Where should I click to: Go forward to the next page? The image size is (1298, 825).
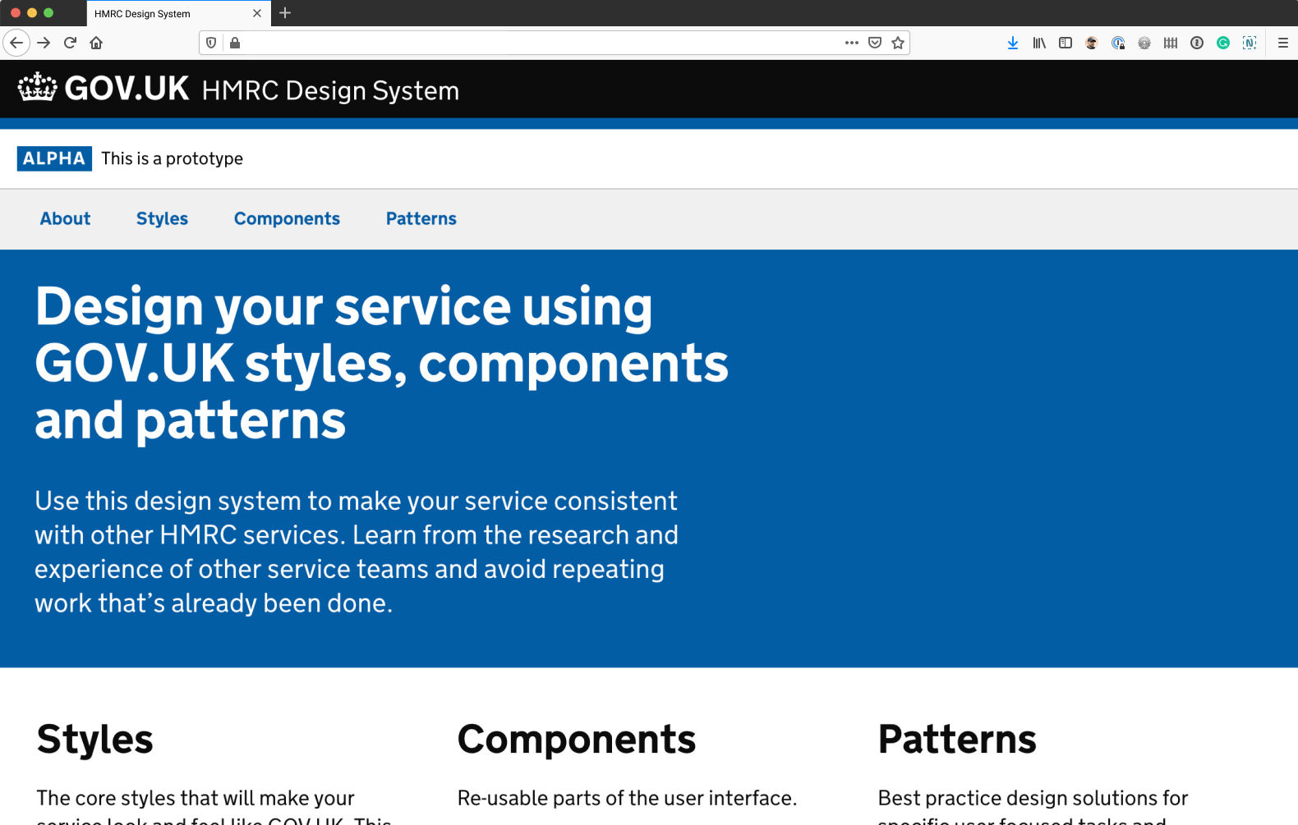[x=44, y=43]
